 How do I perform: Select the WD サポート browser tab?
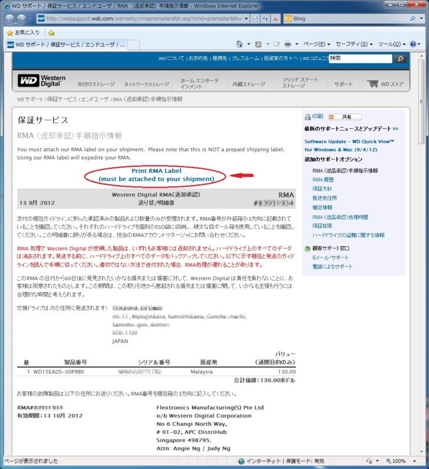pos(67,45)
